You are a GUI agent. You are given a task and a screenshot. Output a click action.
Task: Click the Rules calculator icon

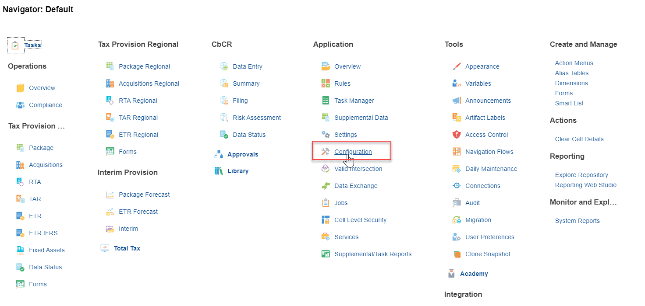(326, 83)
